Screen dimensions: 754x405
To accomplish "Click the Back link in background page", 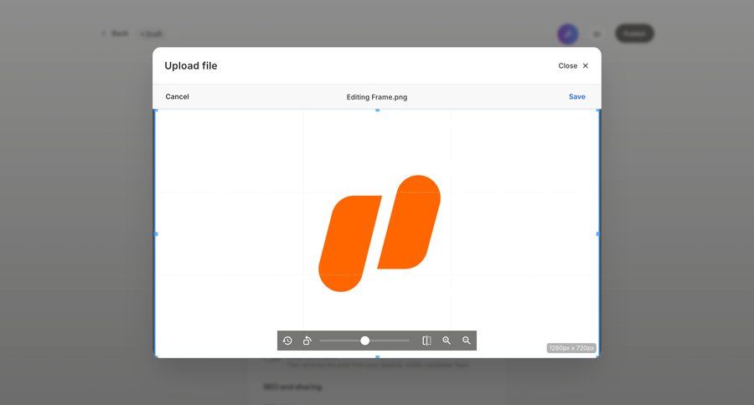I will pos(116,33).
